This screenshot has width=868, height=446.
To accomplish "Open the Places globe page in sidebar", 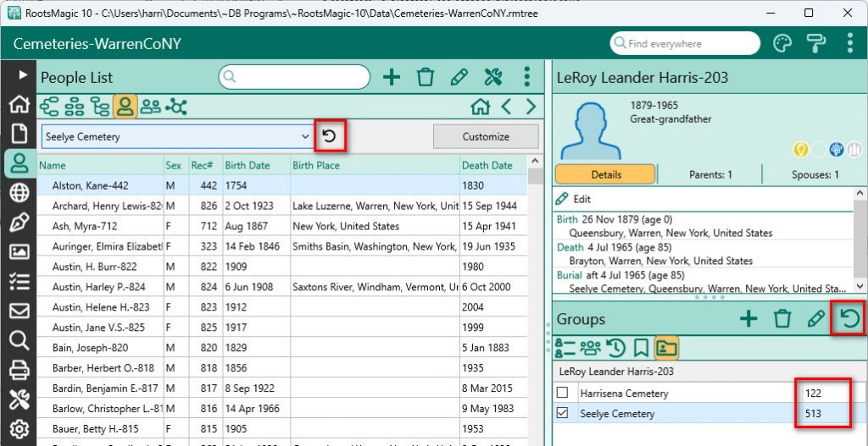I will [x=19, y=193].
